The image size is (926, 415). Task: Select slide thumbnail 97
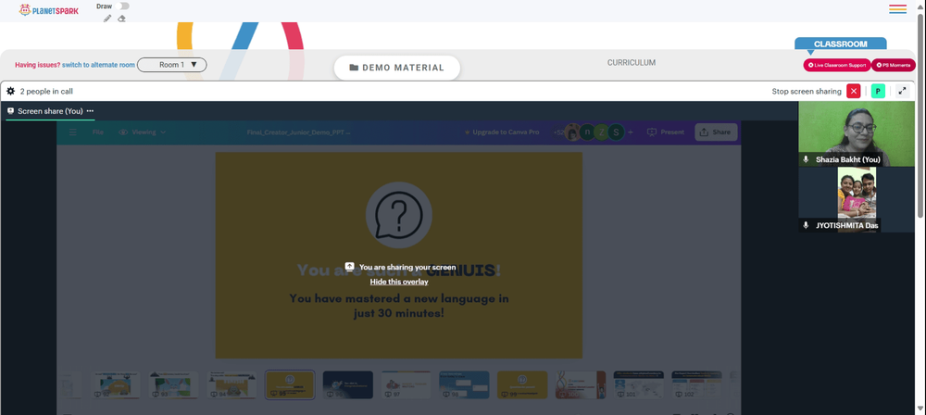tap(406, 384)
